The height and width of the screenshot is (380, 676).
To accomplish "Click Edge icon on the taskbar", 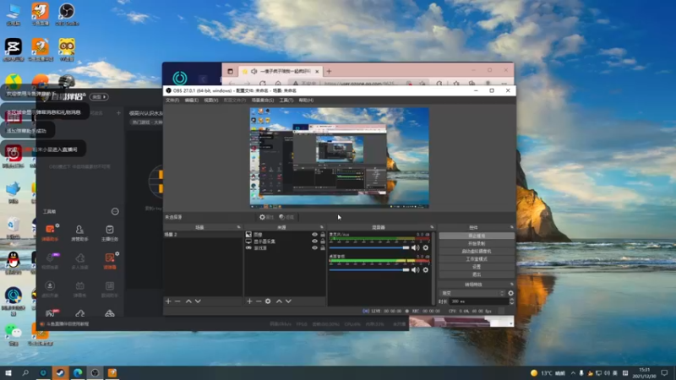I will (78, 372).
